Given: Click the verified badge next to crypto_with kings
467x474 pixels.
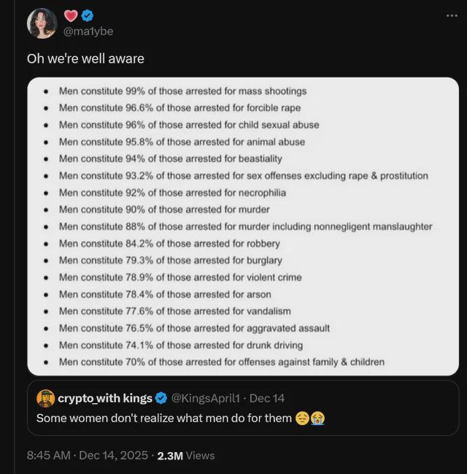Looking at the screenshot, I should 161,398.
